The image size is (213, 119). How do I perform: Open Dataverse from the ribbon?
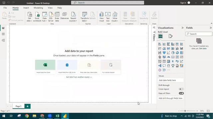coord(65,16)
